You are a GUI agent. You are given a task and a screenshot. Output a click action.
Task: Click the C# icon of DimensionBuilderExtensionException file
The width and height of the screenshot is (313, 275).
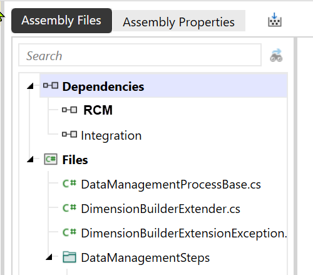(x=69, y=232)
